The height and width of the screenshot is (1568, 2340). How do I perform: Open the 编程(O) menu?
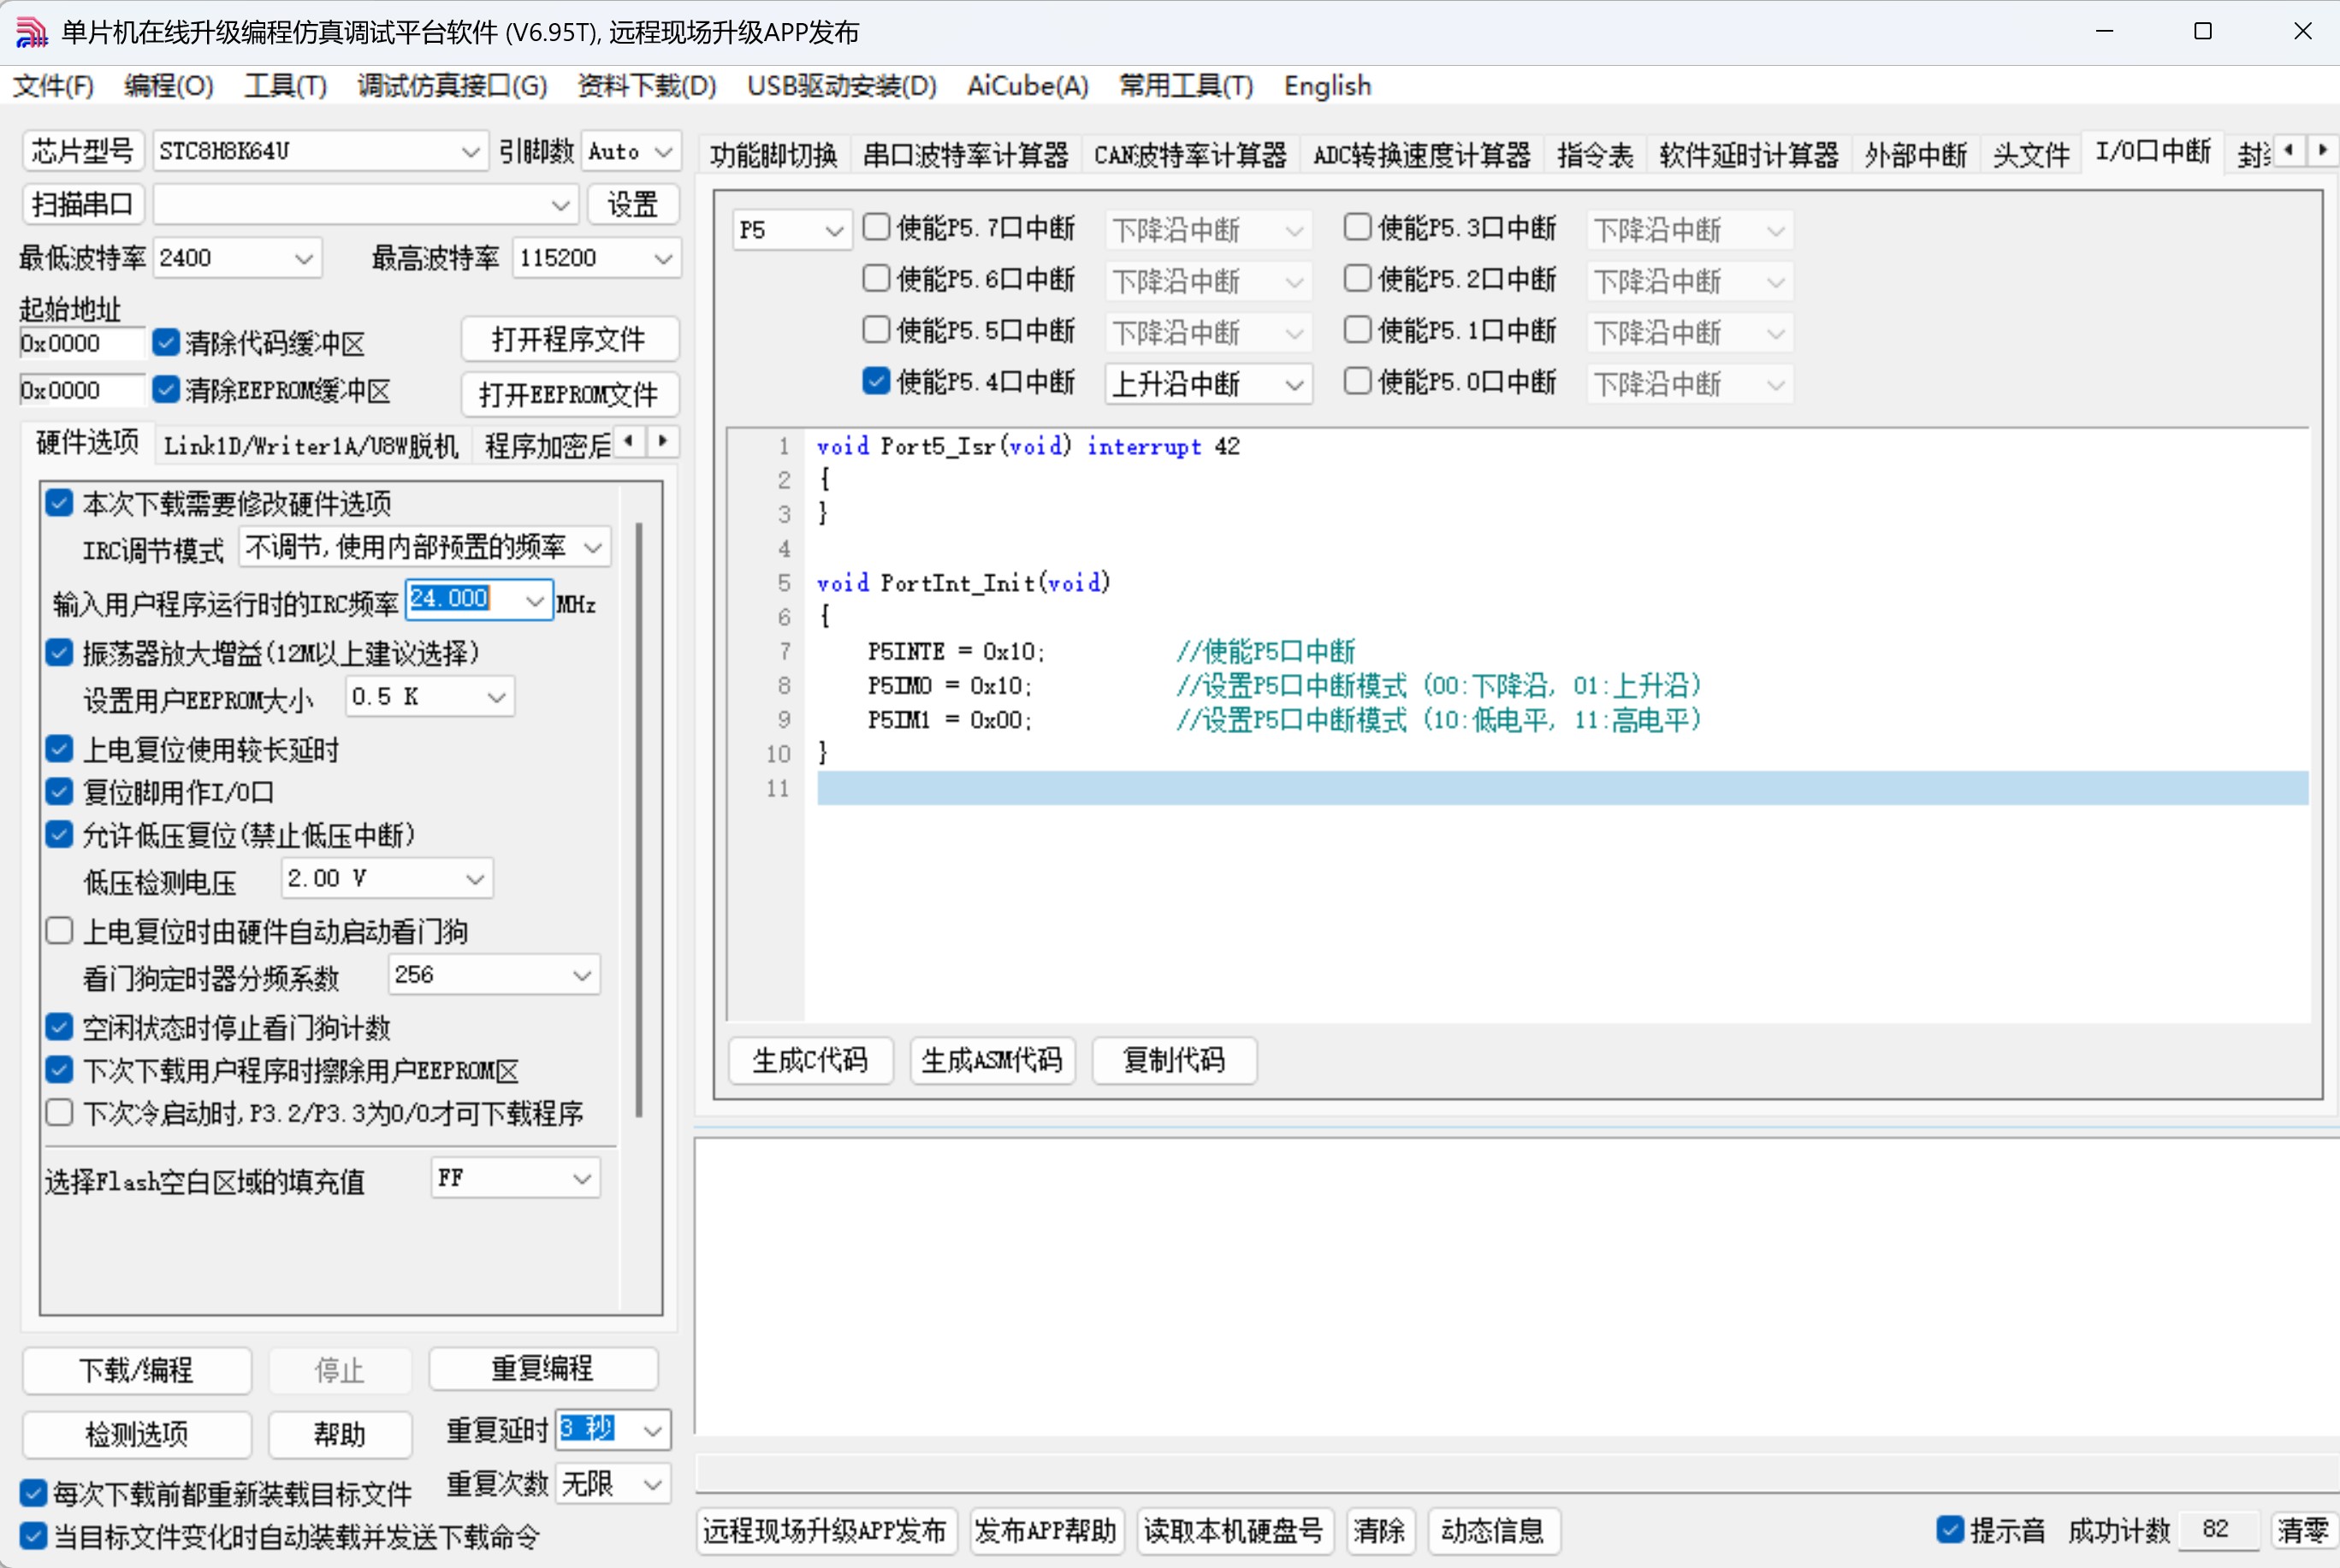coord(169,86)
